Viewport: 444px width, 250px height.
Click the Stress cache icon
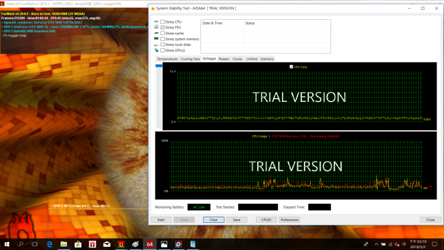click(156, 33)
